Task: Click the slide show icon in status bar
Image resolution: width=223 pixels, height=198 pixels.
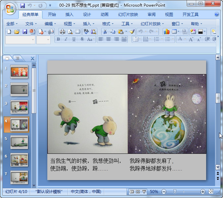Action: [x=144, y=192]
